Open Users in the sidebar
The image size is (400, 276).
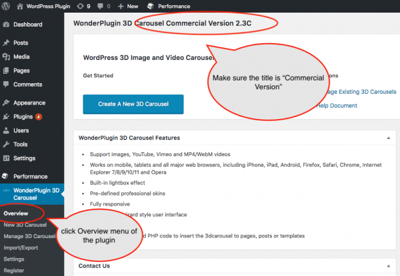click(21, 130)
